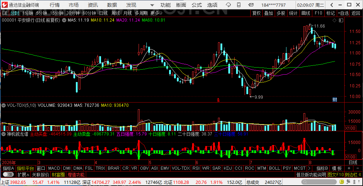Click the search box in status bar
Screen dimensions: 363x186
tap(318, 182)
